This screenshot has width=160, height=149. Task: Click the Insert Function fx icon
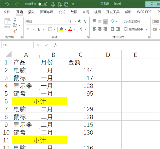[x=55, y=45]
